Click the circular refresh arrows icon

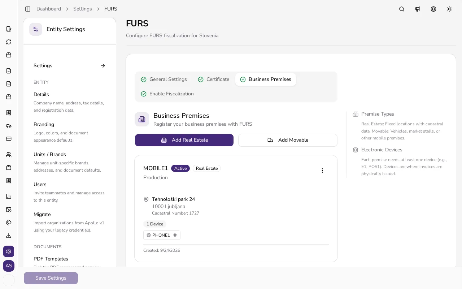tap(9, 42)
